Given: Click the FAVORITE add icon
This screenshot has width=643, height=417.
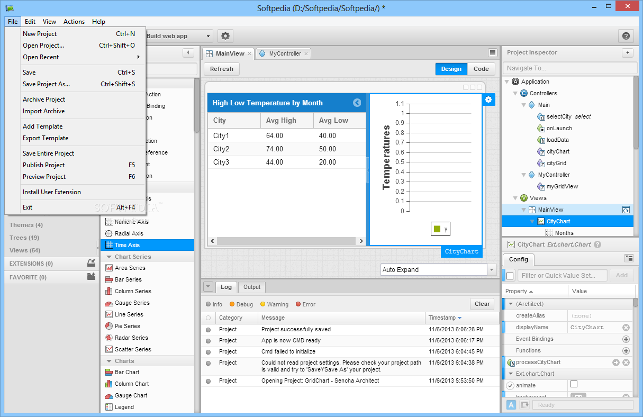Looking at the screenshot, I should coord(91,277).
